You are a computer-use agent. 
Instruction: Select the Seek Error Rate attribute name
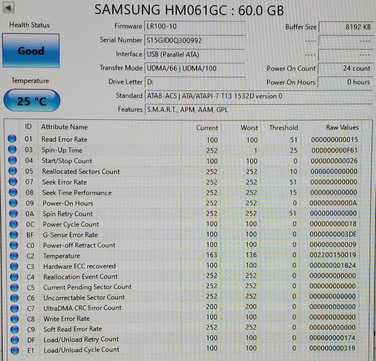pyautogui.click(x=64, y=182)
